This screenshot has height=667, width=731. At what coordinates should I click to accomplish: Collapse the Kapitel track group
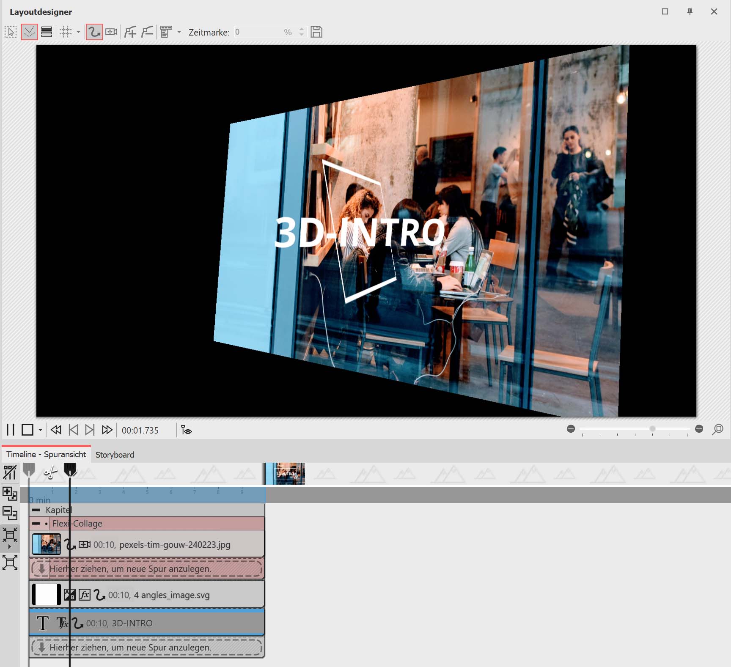[36, 510]
